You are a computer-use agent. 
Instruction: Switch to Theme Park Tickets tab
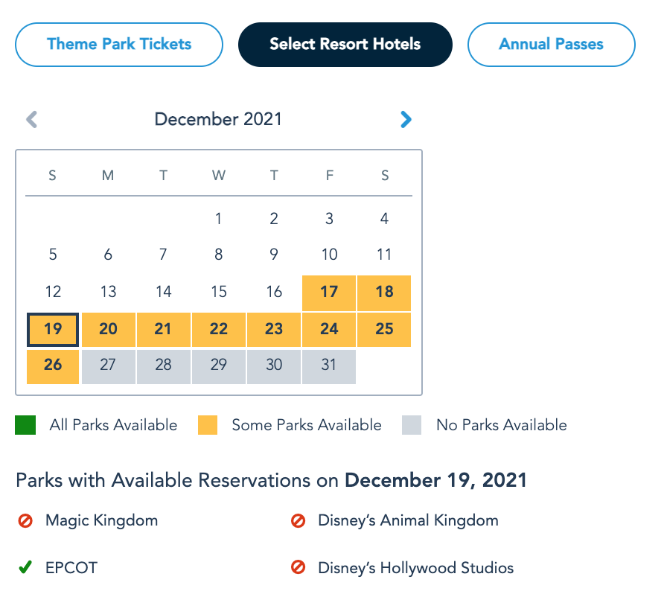coord(119,45)
